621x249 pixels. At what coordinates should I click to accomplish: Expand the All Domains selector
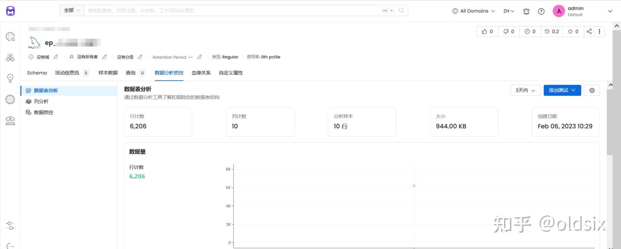tap(473, 11)
